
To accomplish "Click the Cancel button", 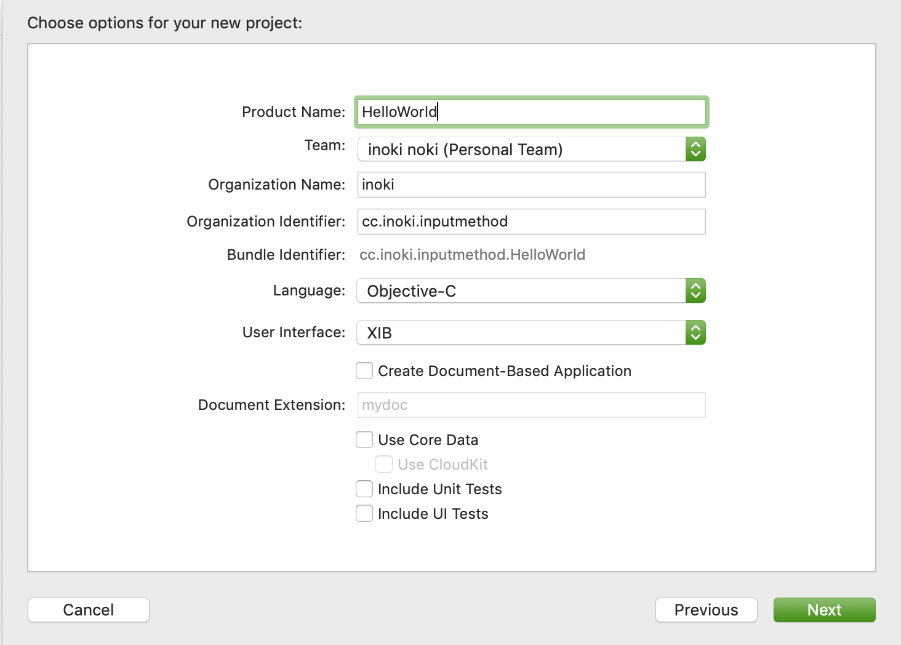I will click(89, 610).
